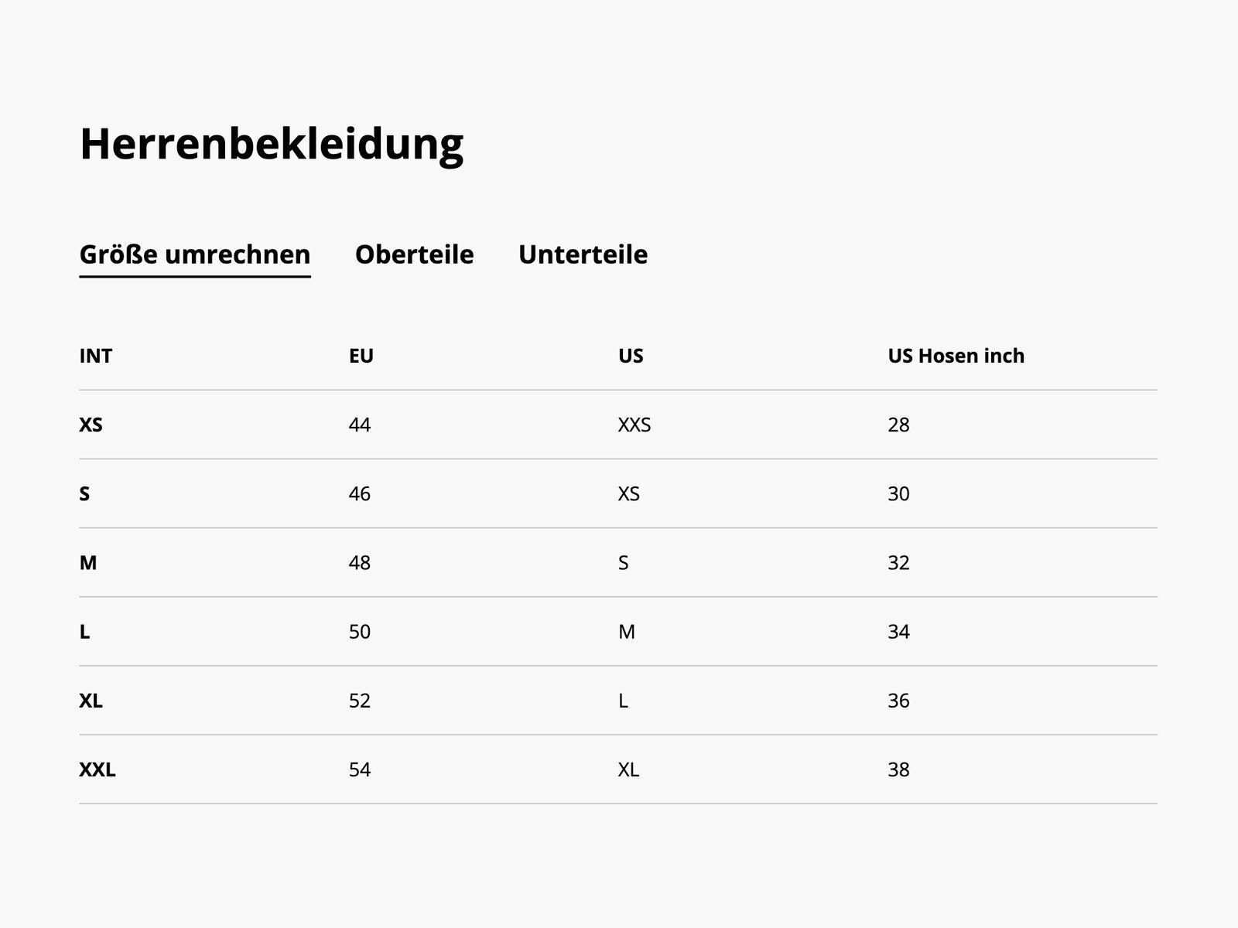
Task: Select the XXL row label
Action: pyautogui.click(x=97, y=769)
